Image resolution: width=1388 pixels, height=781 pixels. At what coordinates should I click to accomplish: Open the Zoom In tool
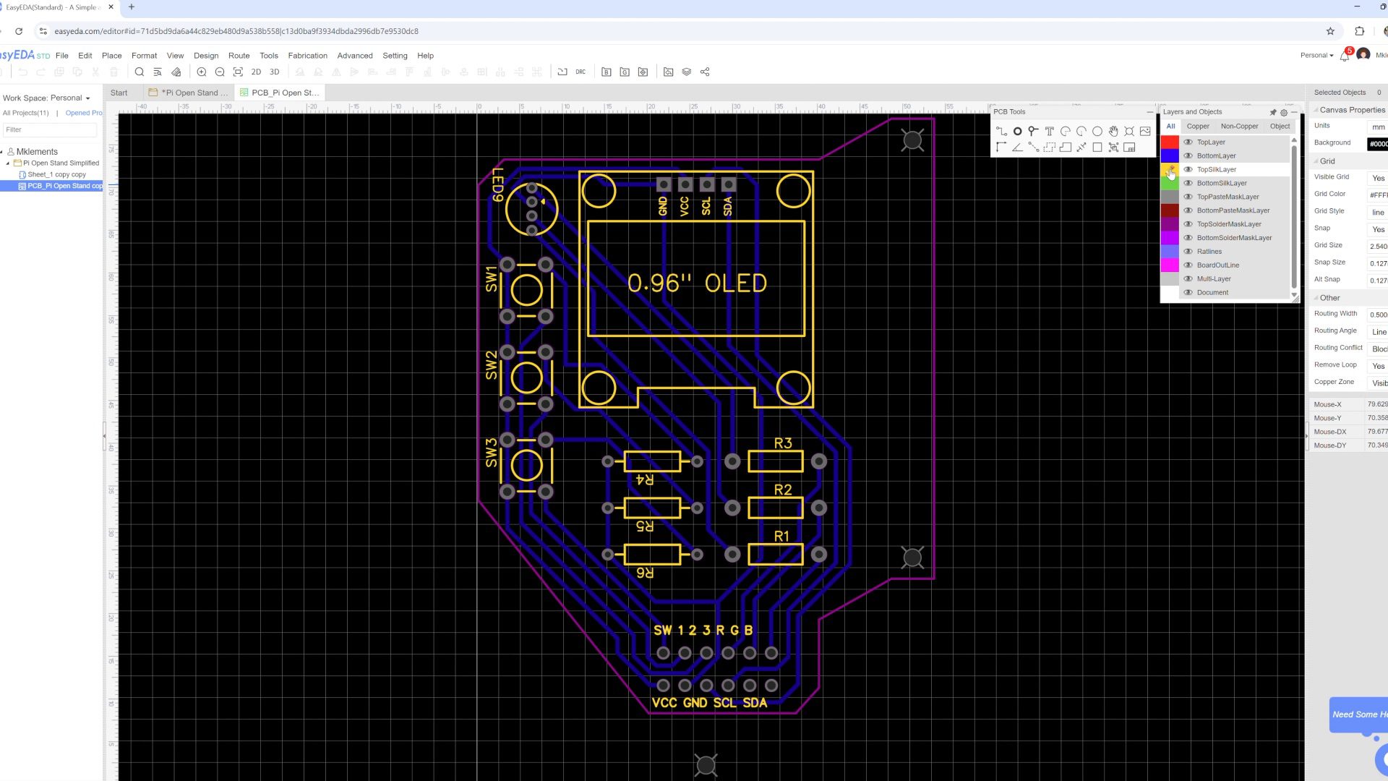pyautogui.click(x=202, y=72)
